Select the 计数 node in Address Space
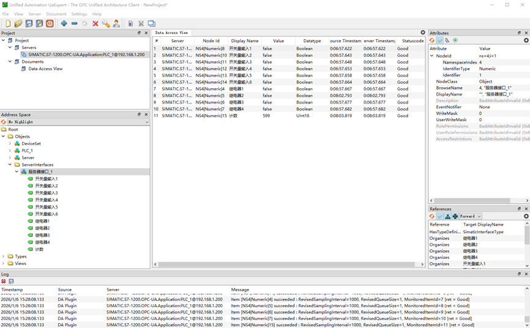The width and height of the screenshot is (530, 328). [x=39, y=249]
